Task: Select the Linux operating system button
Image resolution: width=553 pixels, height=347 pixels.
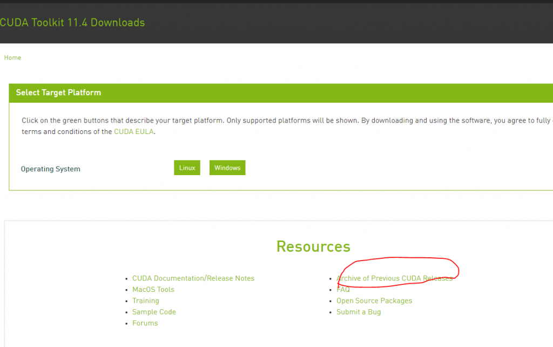Action: coord(187,168)
